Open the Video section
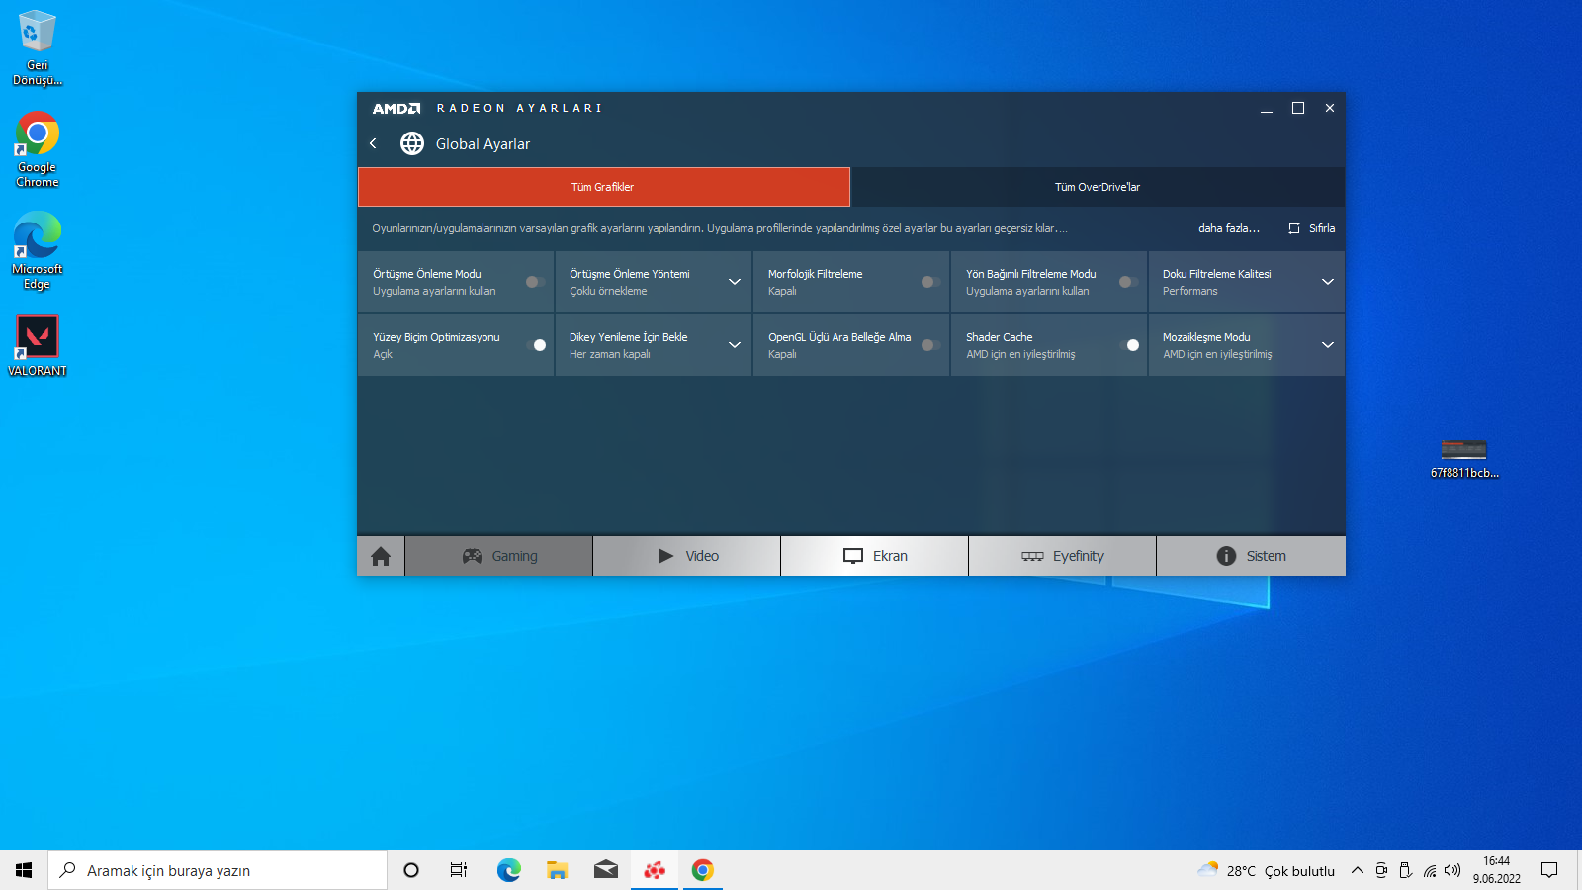Screen dimensions: 1582x890 pyautogui.click(x=687, y=556)
